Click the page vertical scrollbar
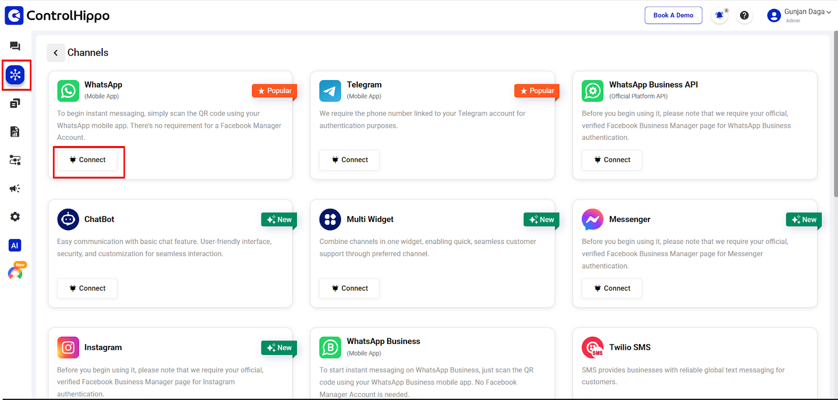 pos(835,115)
